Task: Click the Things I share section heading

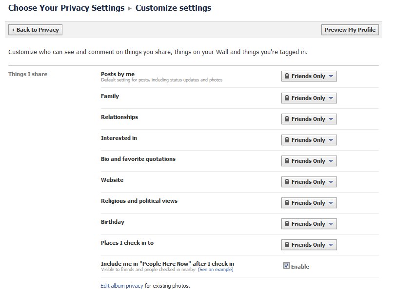Action: (28, 74)
